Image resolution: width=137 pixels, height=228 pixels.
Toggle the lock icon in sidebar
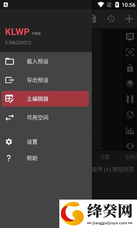tap(130, 68)
